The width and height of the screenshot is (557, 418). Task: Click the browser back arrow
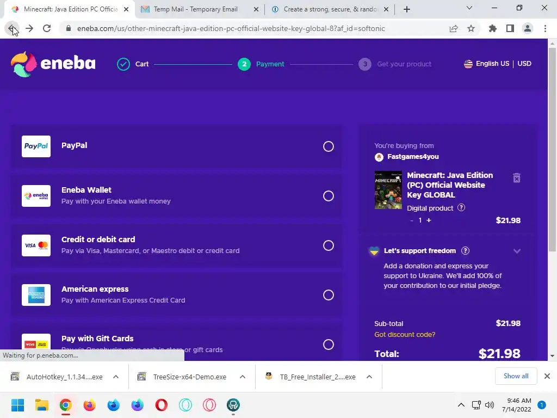[12, 28]
